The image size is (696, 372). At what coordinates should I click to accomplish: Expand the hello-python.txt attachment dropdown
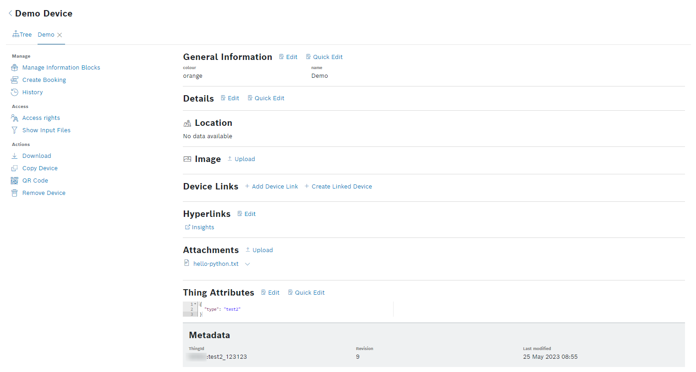pyautogui.click(x=247, y=264)
